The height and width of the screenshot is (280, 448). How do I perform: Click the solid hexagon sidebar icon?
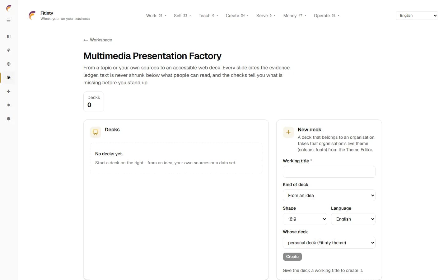click(x=9, y=119)
